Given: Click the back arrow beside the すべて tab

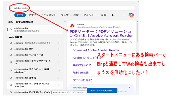Looking at the screenshot, I should tap(11, 15).
